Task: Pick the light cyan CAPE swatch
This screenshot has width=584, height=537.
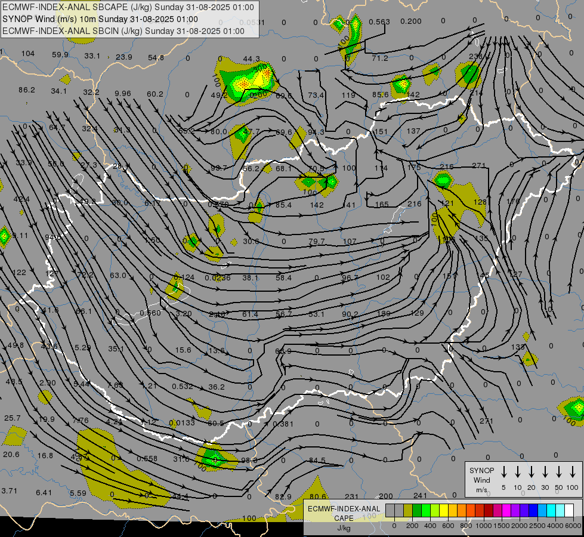Action: click(560, 511)
